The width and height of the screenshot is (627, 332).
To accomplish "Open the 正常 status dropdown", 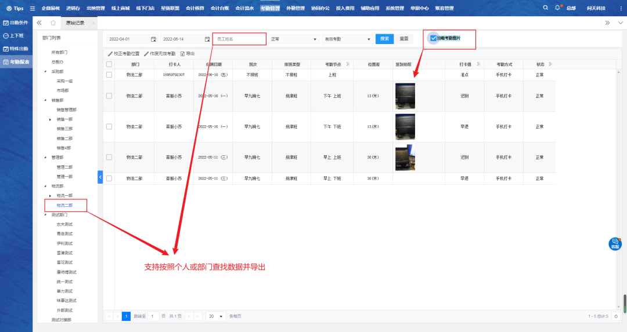I will click(294, 39).
